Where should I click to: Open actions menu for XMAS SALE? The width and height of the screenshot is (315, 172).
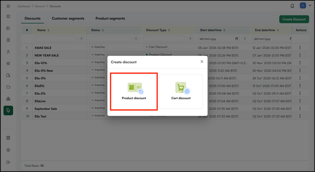click(x=300, y=47)
